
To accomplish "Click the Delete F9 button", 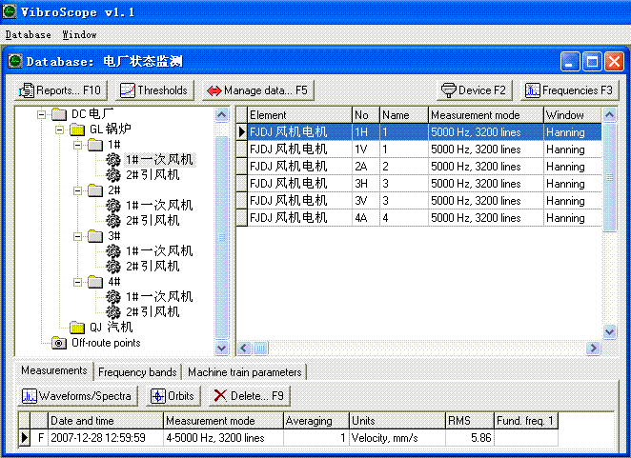I will pos(249,396).
